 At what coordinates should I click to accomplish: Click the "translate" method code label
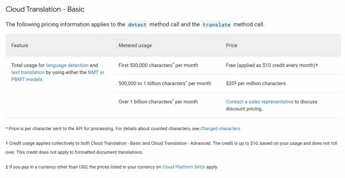pyautogui.click(x=216, y=25)
